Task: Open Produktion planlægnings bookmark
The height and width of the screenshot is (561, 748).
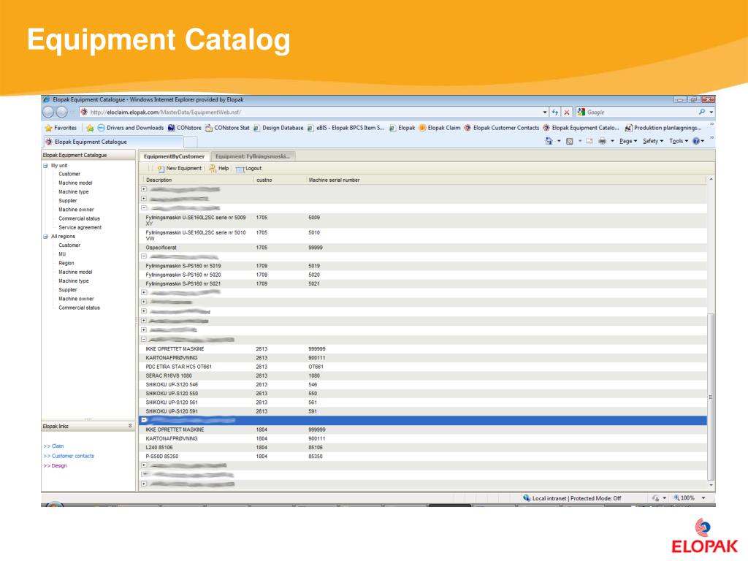Action: [663, 128]
